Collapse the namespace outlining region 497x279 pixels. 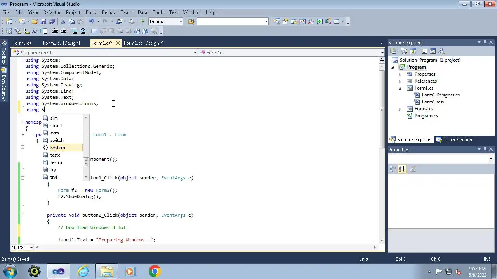pyautogui.click(x=23, y=122)
